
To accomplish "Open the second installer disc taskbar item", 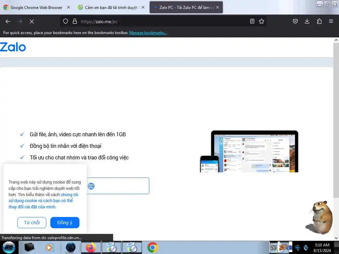I will (132, 247).
